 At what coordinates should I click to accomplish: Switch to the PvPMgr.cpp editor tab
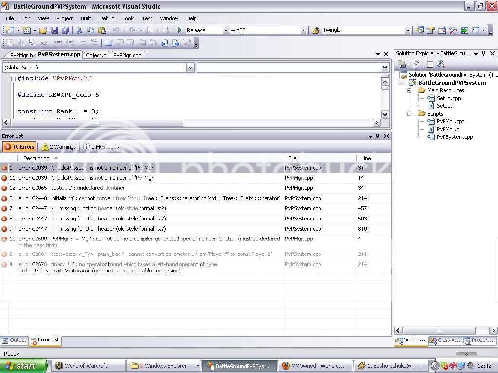(127, 55)
